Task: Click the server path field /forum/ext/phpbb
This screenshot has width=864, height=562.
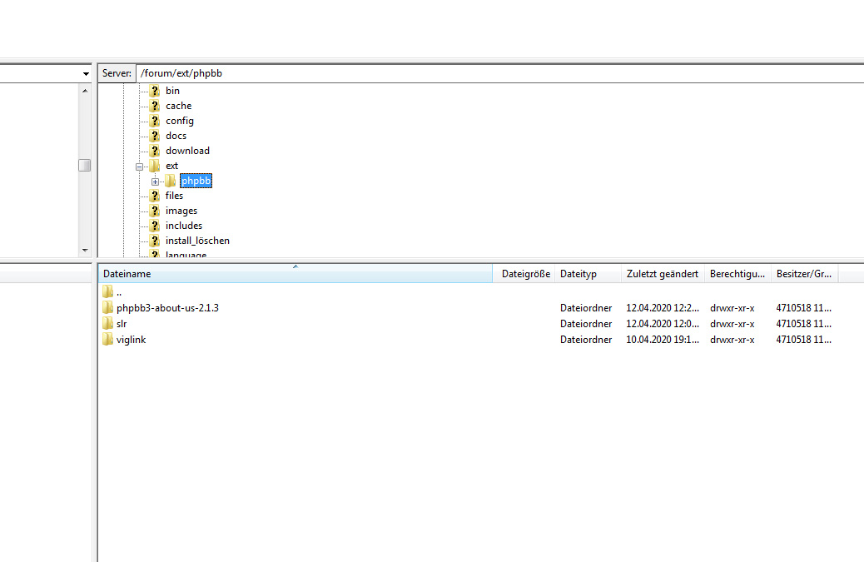Action: (x=499, y=73)
